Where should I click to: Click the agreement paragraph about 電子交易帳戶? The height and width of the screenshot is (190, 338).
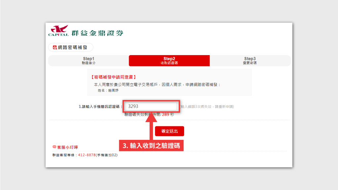pos(157,84)
